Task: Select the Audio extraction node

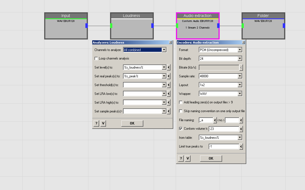Action: pyautogui.click(x=198, y=26)
